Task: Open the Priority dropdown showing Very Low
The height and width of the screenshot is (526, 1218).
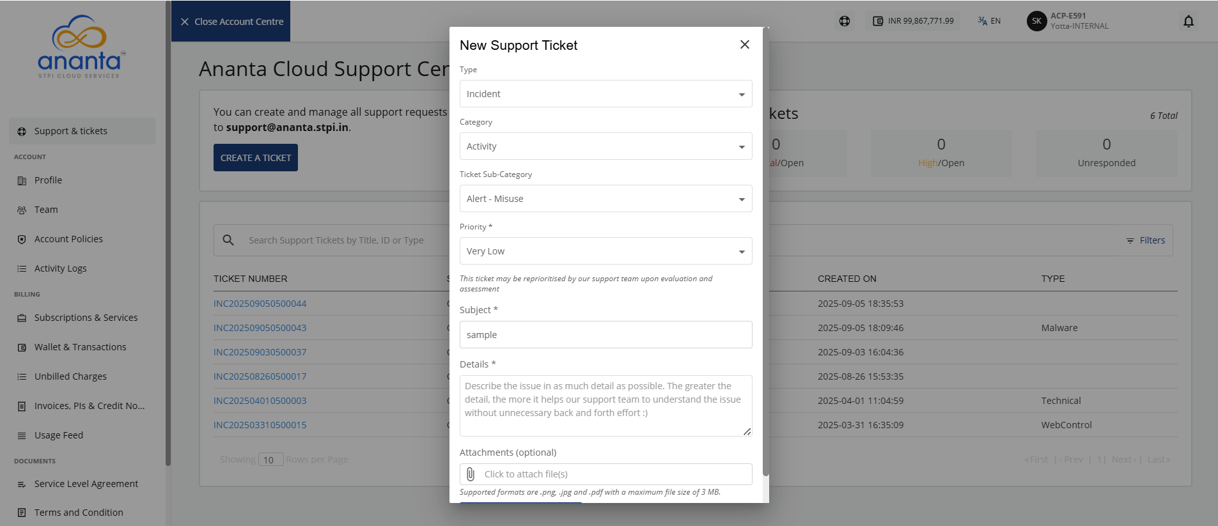Action: pos(605,251)
